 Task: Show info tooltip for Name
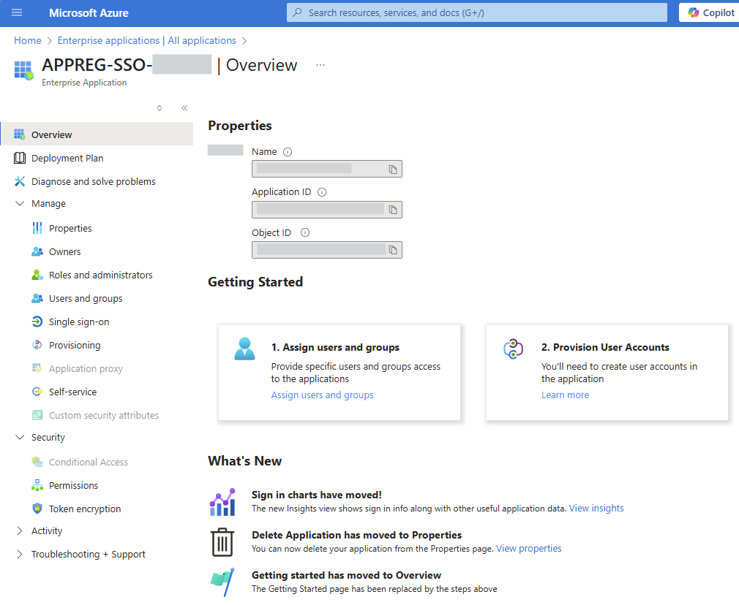[x=288, y=152]
